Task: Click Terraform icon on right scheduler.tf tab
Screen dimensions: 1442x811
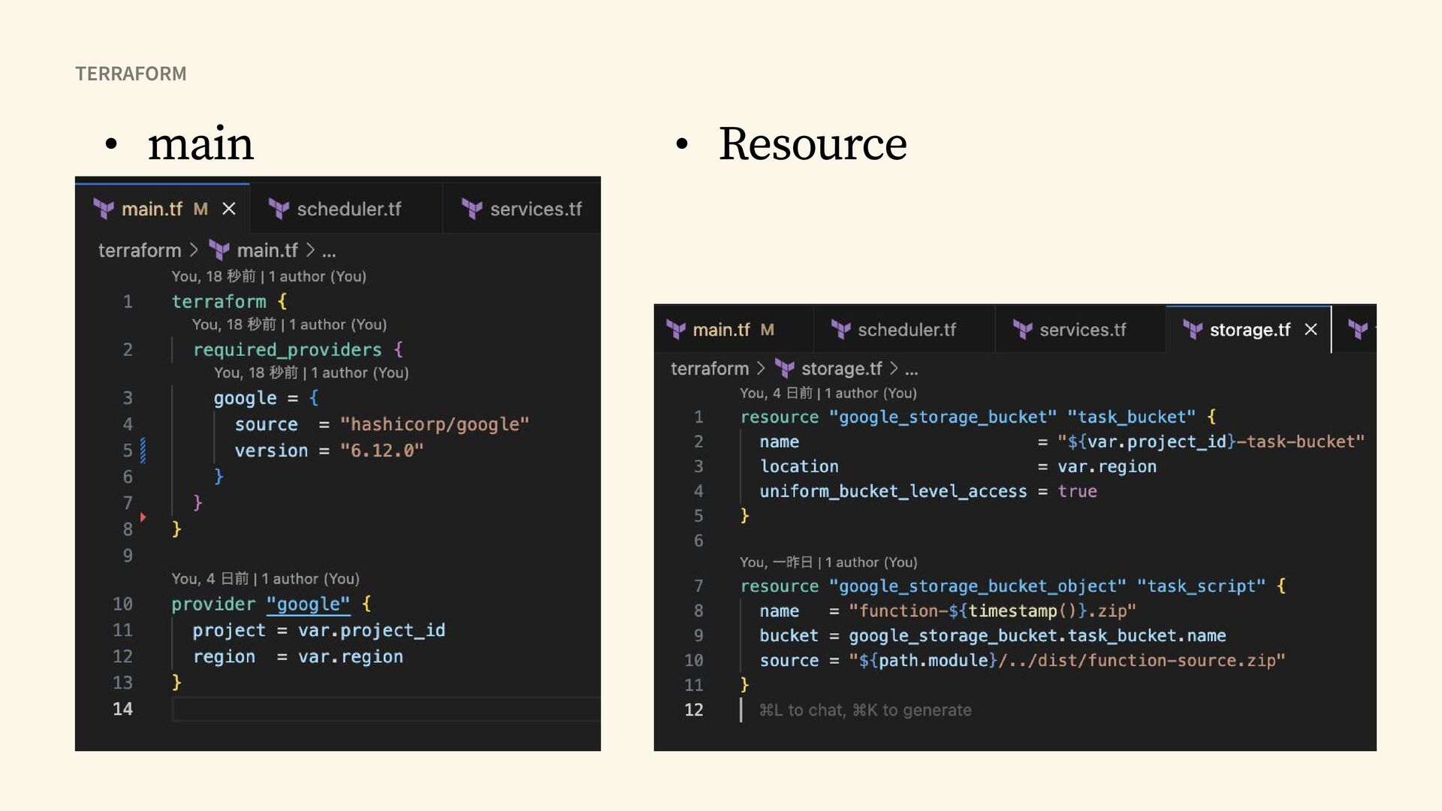Action: (841, 330)
